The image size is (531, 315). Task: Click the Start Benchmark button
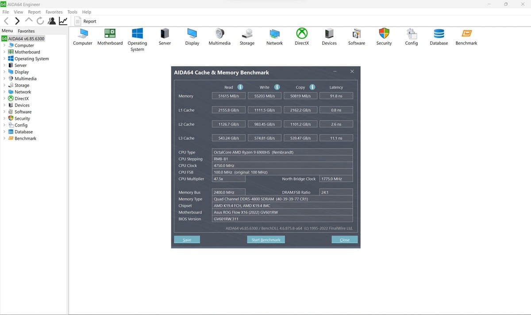click(x=266, y=239)
